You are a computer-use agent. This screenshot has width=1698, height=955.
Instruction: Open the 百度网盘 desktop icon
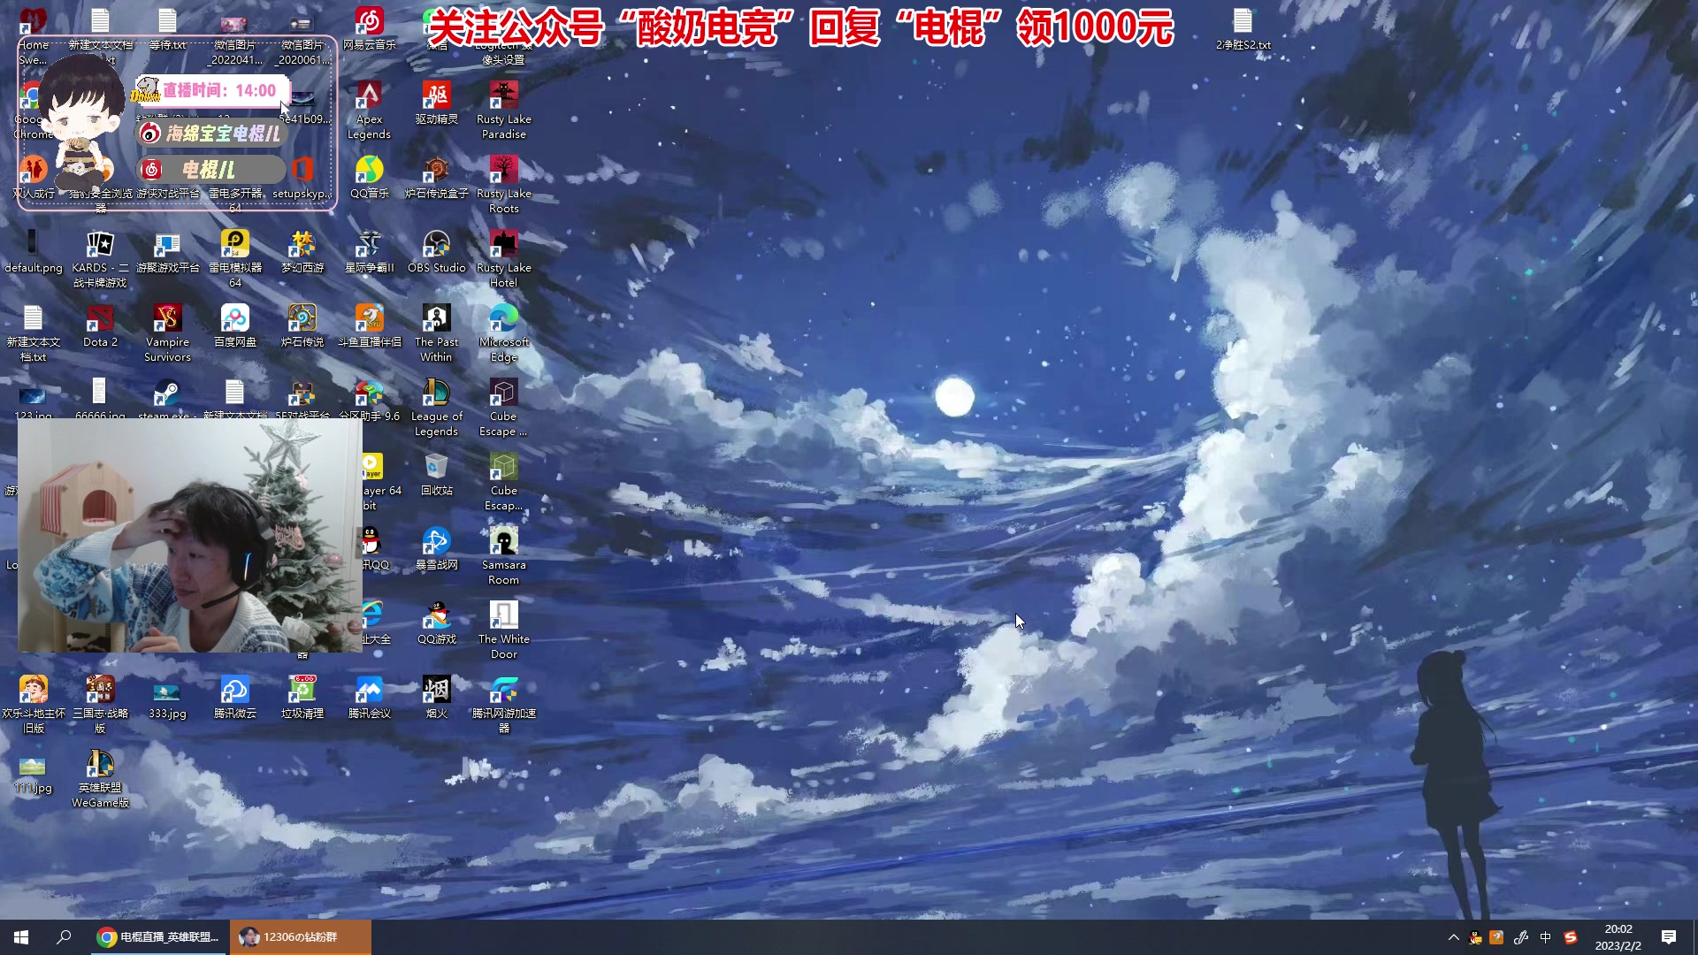(x=234, y=325)
